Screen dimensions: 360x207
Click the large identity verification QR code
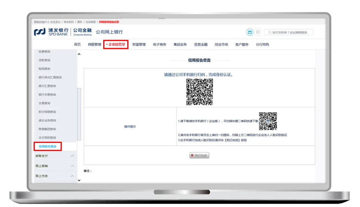coord(200,92)
